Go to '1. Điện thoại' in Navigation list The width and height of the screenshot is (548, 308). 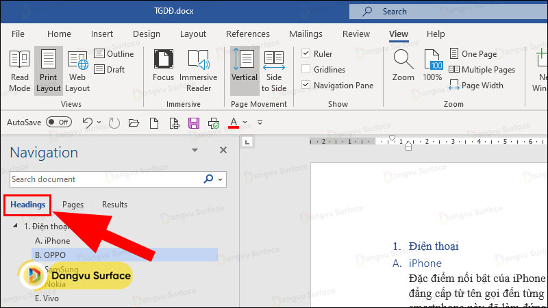[46, 227]
